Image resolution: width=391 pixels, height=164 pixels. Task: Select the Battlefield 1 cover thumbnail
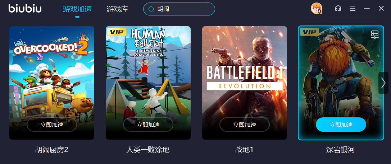245,83
